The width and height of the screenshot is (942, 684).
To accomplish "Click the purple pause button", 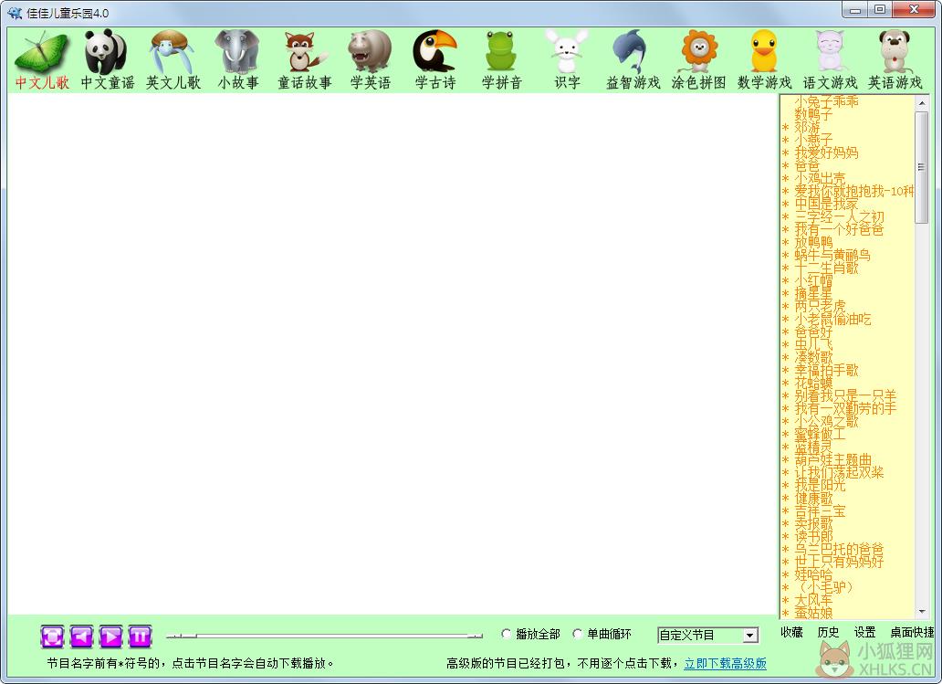I will 140,636.
